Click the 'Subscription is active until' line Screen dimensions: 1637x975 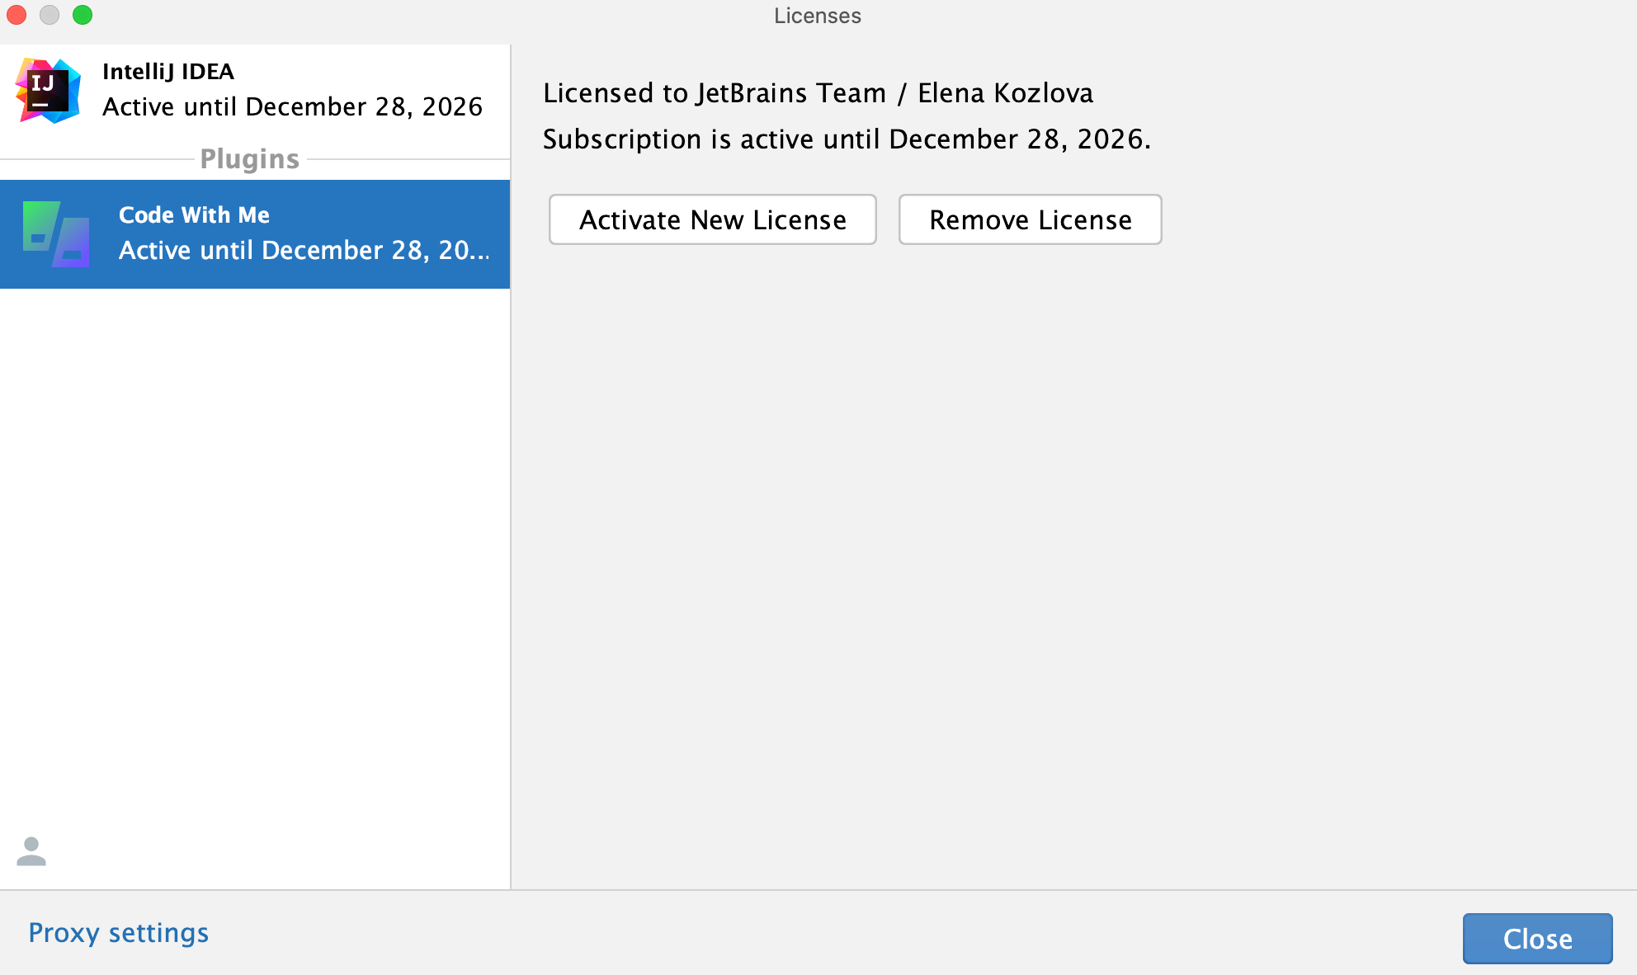point(846,139)
